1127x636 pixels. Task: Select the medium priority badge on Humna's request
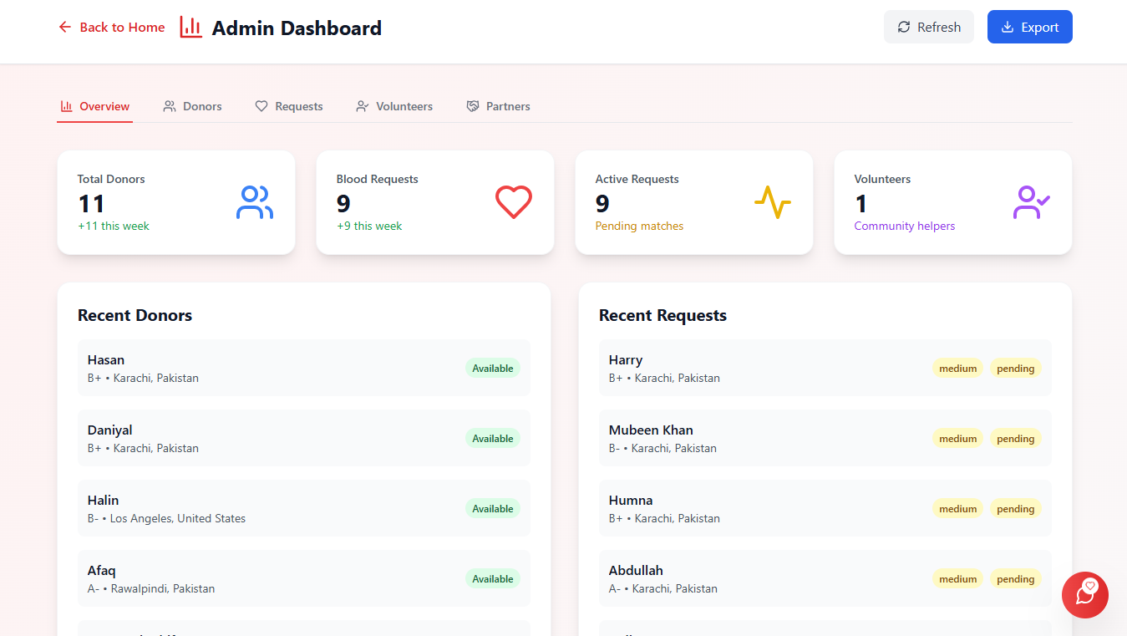(957, 508)
